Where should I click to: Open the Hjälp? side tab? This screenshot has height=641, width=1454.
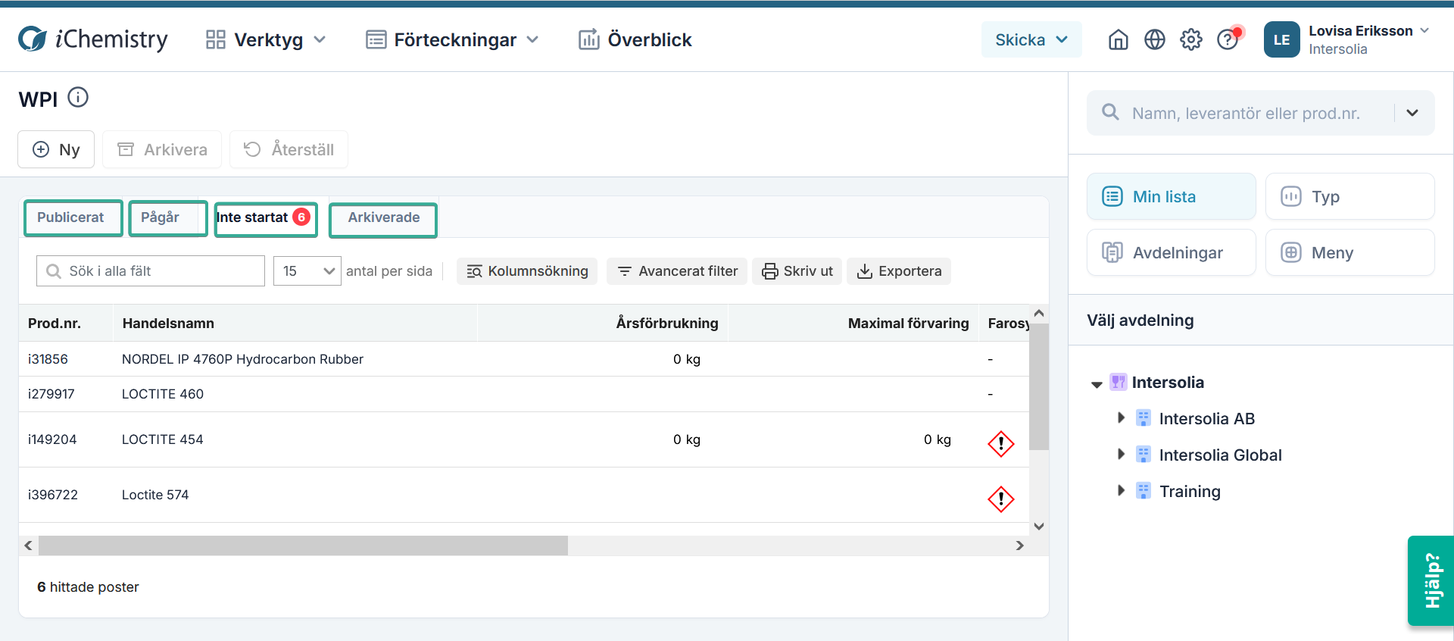(x=1431, y=581)
